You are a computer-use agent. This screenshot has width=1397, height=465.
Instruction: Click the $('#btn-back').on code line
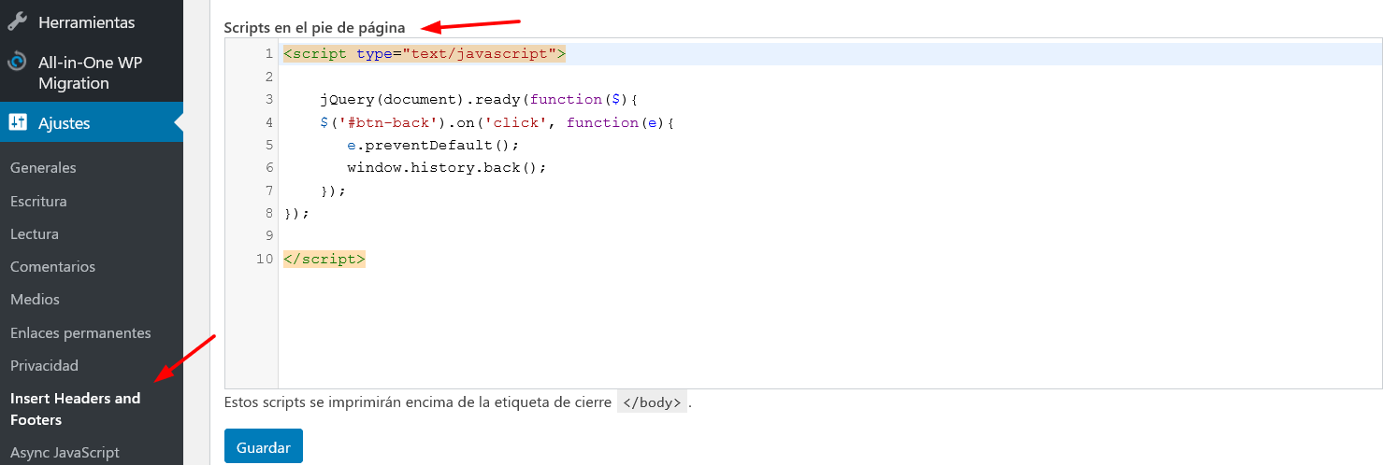coord(497,122)
